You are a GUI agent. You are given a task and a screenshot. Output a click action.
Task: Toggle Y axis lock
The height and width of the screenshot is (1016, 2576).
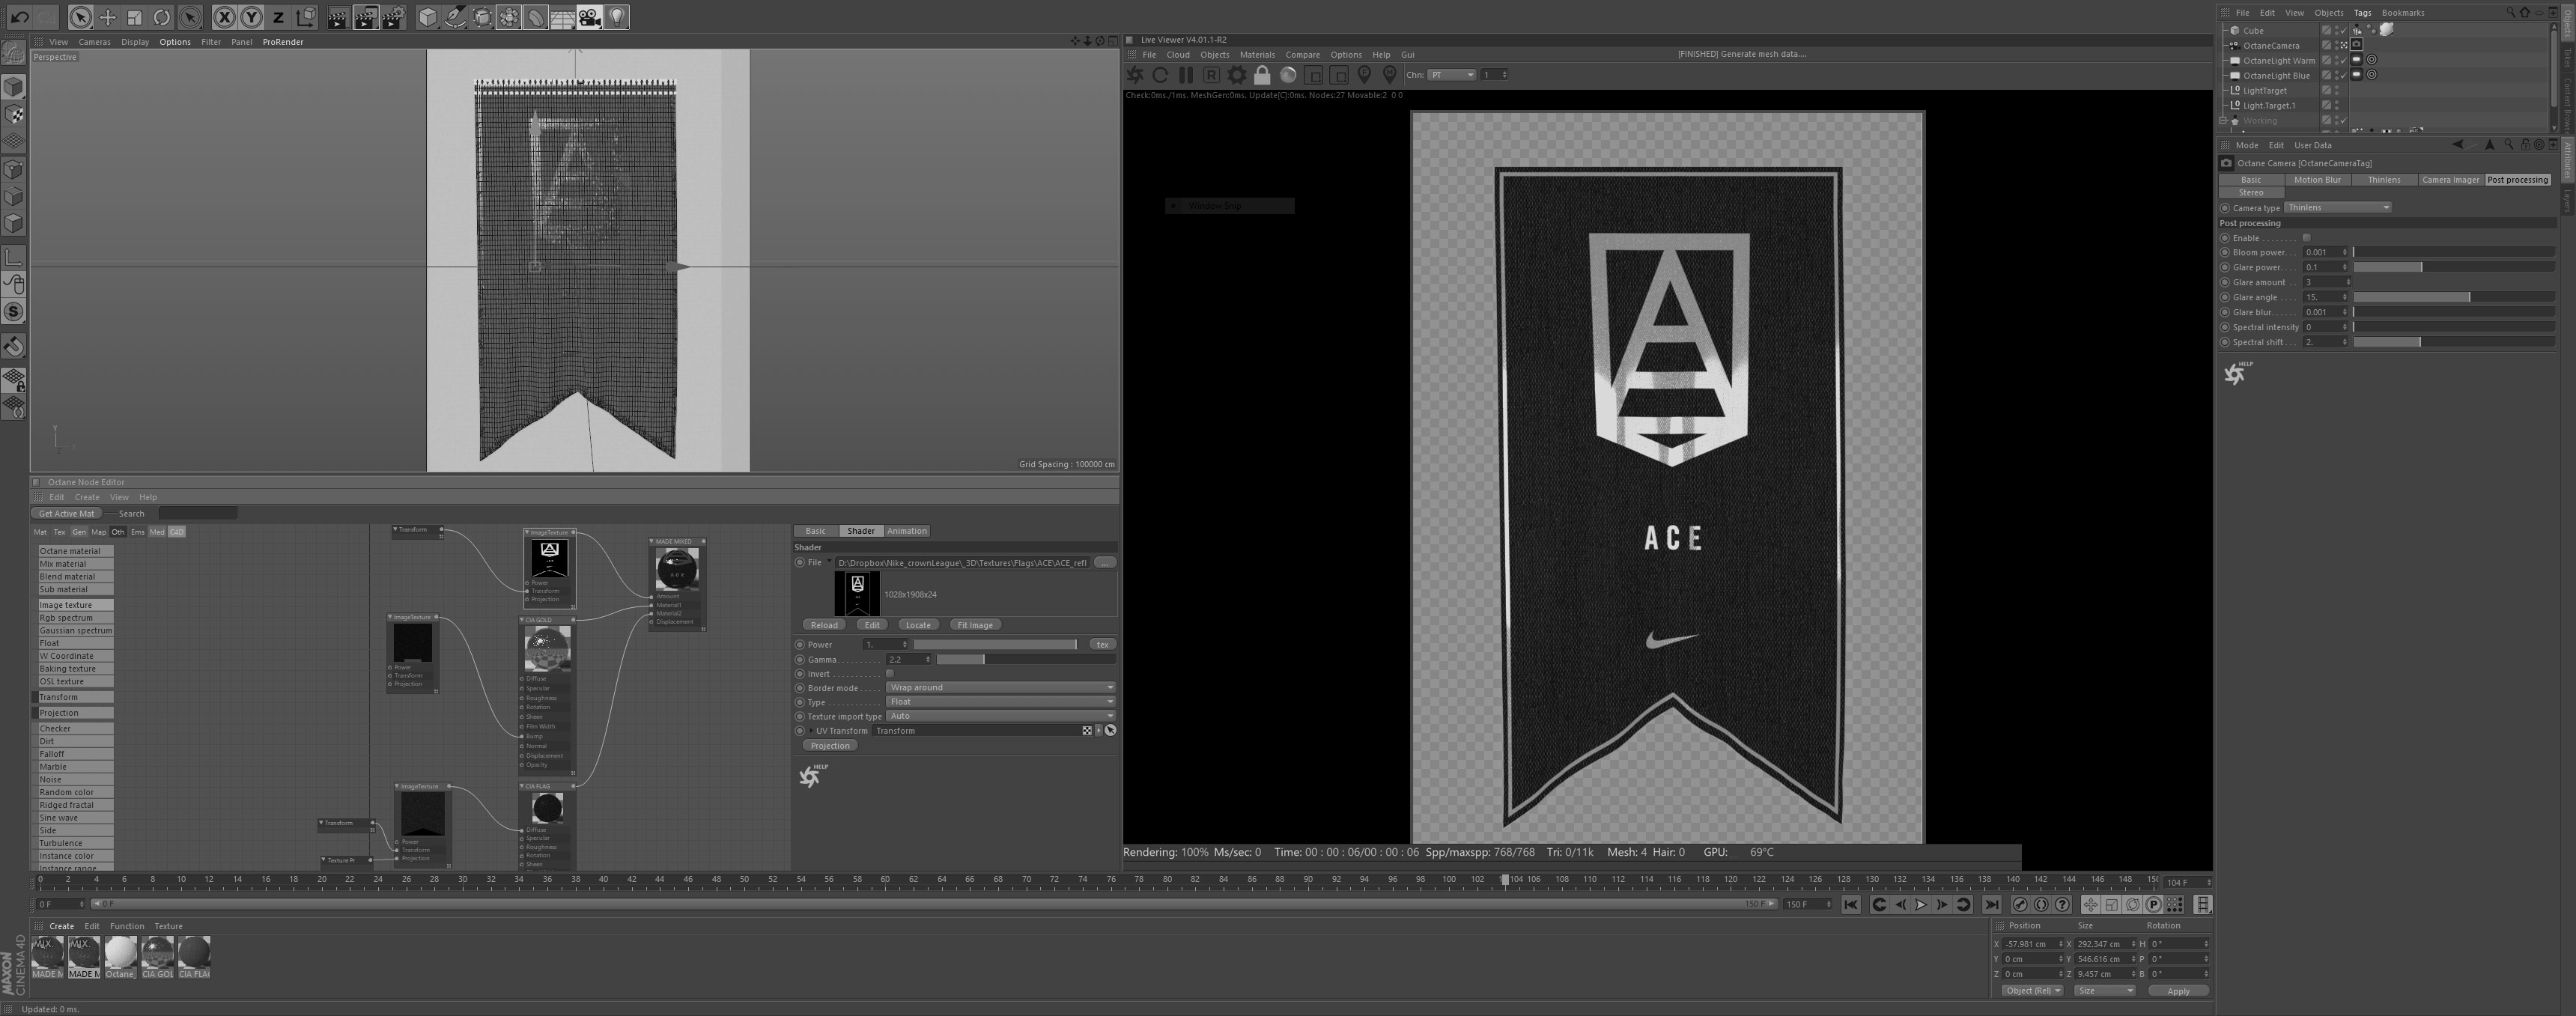tap(251, 17)
